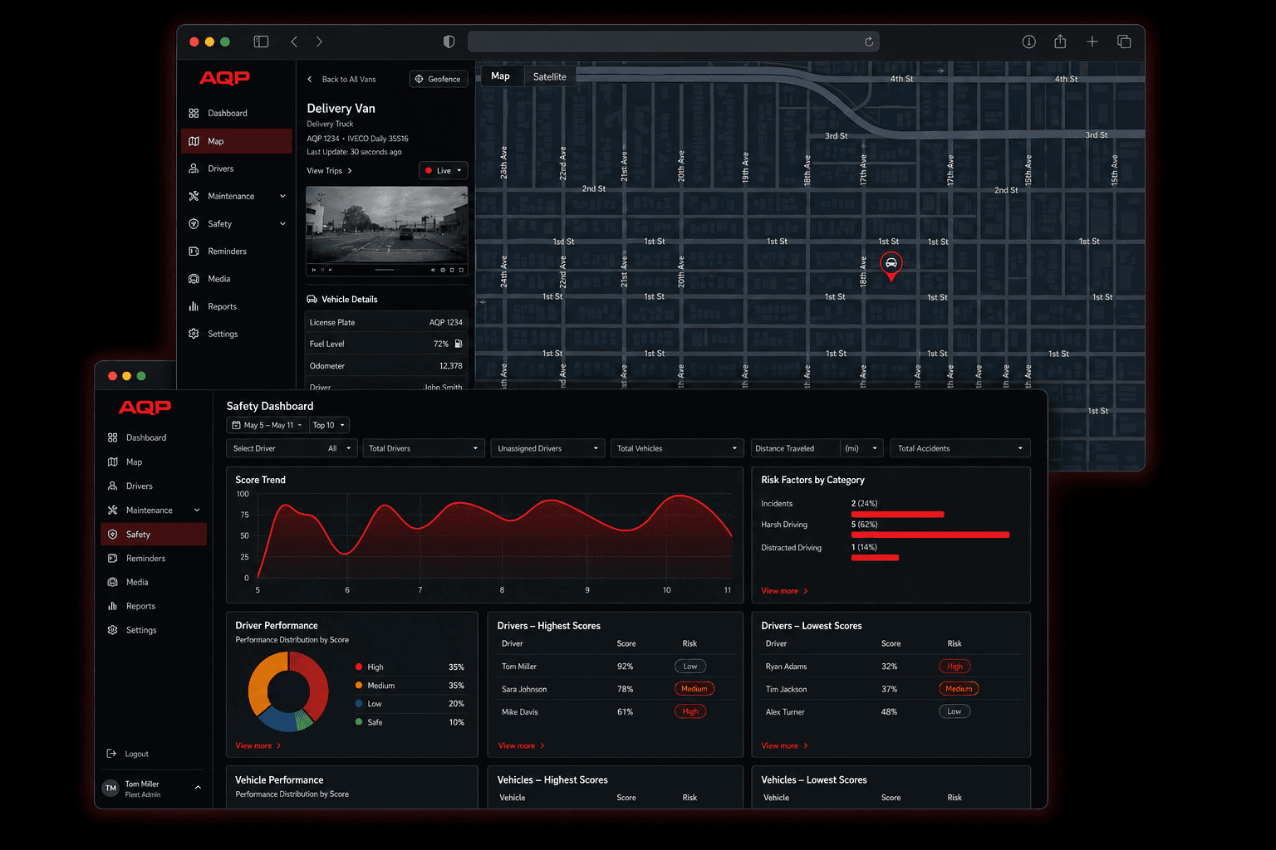Go Back to All Vans

(x=341, y=79)
